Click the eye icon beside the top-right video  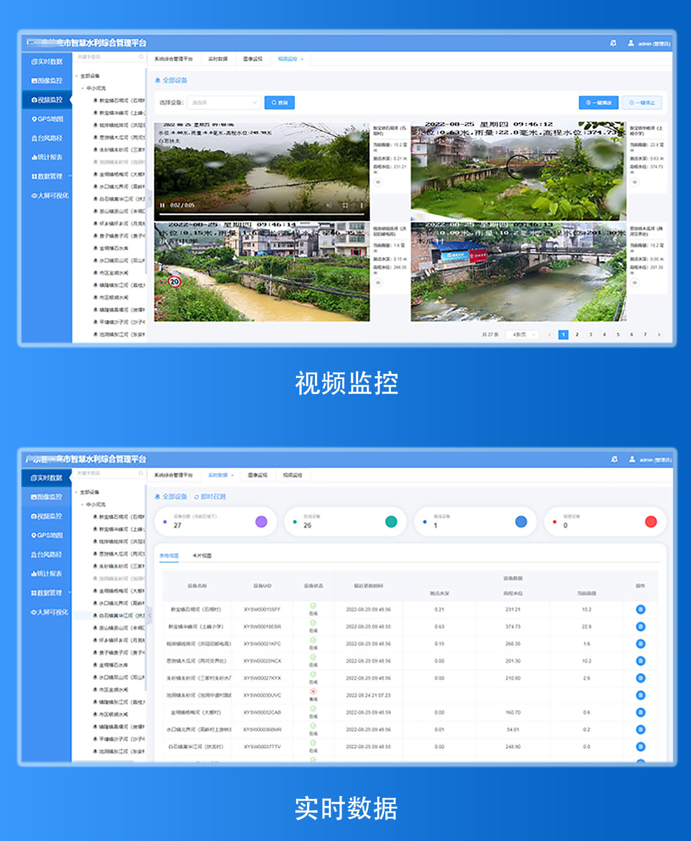coord(635,182)
